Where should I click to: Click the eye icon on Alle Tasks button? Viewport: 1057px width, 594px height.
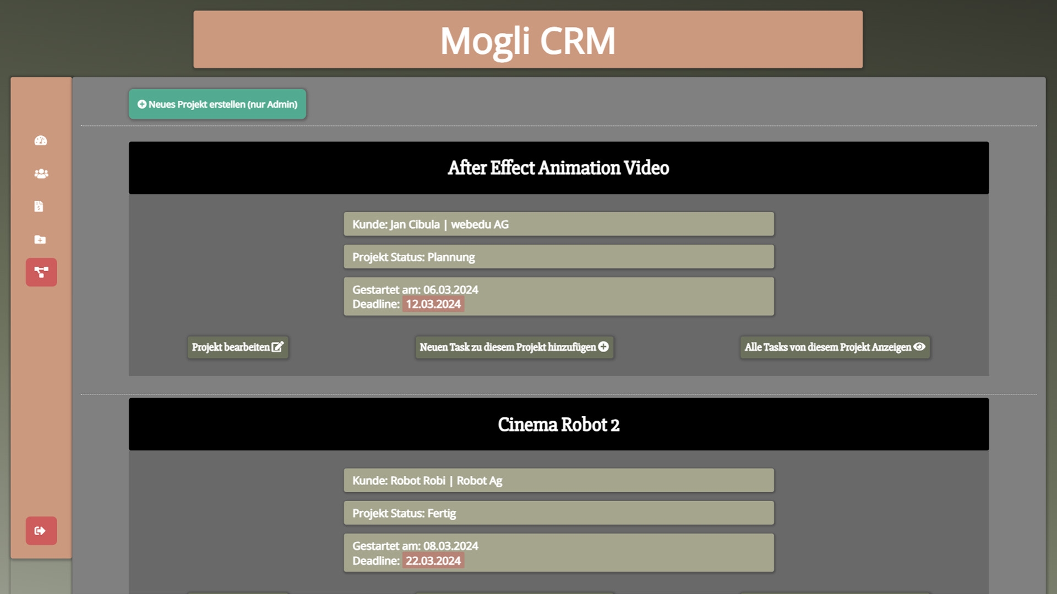point(919,347)
